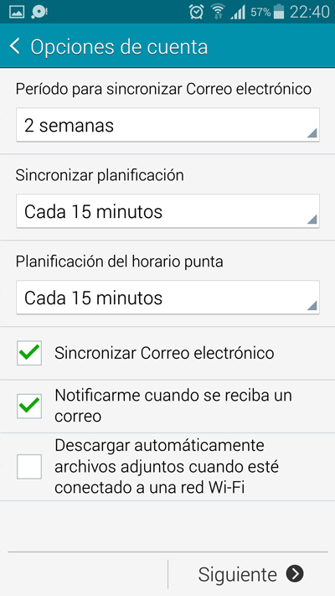This screenshot has width=335, height=596.
Task: Tap the Opciones de cuenta title
Action: 119,47
